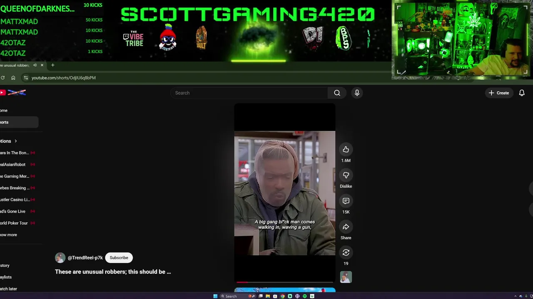Show hidden system tray icons chevron
Screen dimensions: 533x299
pyautogui.click(x=515, y=296)
